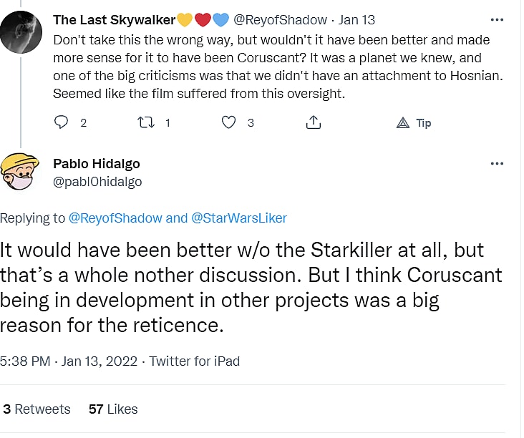The image size is (524, 438).
Task: Open more options for The Last Skywalker's tweet
Action: click(497, 19)
